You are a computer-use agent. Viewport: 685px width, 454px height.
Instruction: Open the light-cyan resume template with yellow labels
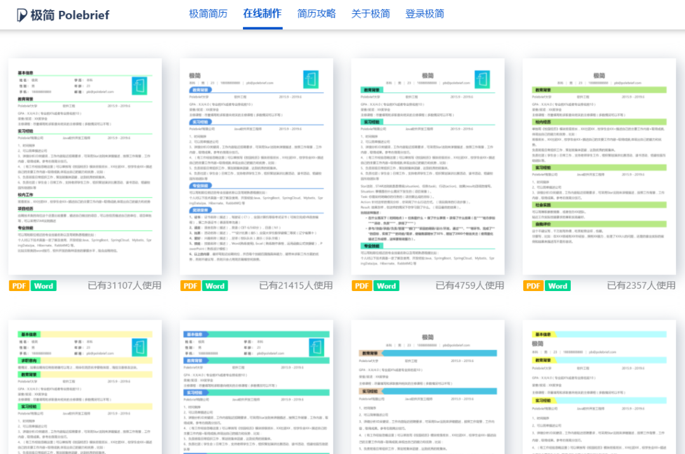599,387
